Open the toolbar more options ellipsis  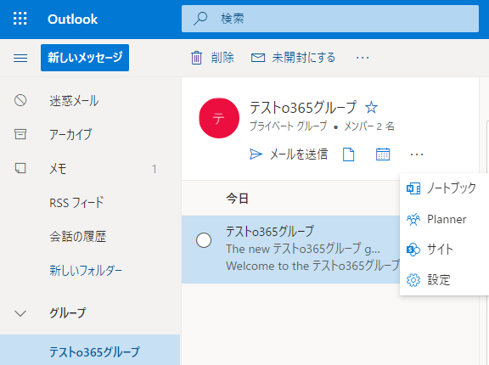[363, 58]
